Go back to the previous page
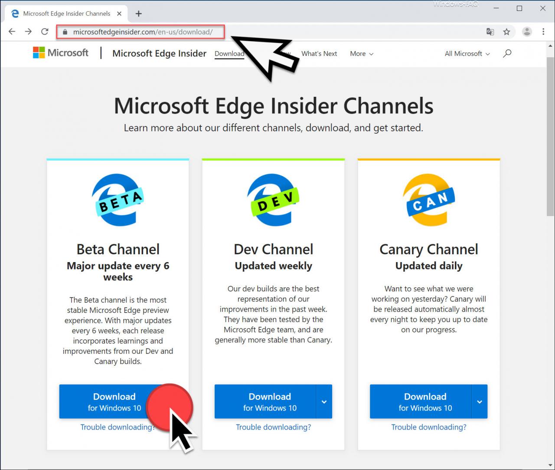 [12, 32]
